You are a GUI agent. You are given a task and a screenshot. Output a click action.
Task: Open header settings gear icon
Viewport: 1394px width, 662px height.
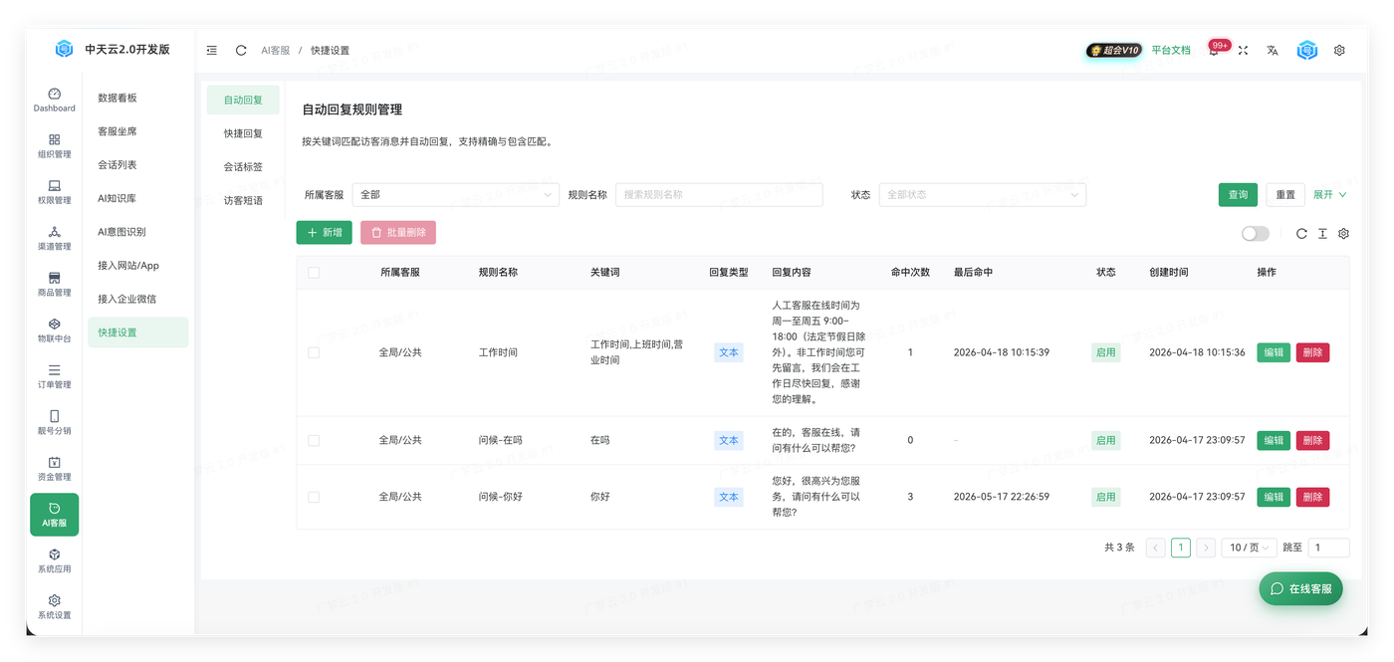click(1339, 50)
